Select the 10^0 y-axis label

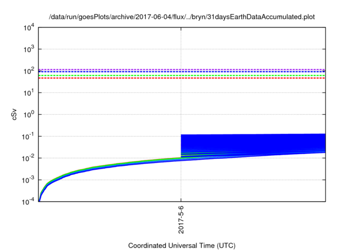pos(29,115)
